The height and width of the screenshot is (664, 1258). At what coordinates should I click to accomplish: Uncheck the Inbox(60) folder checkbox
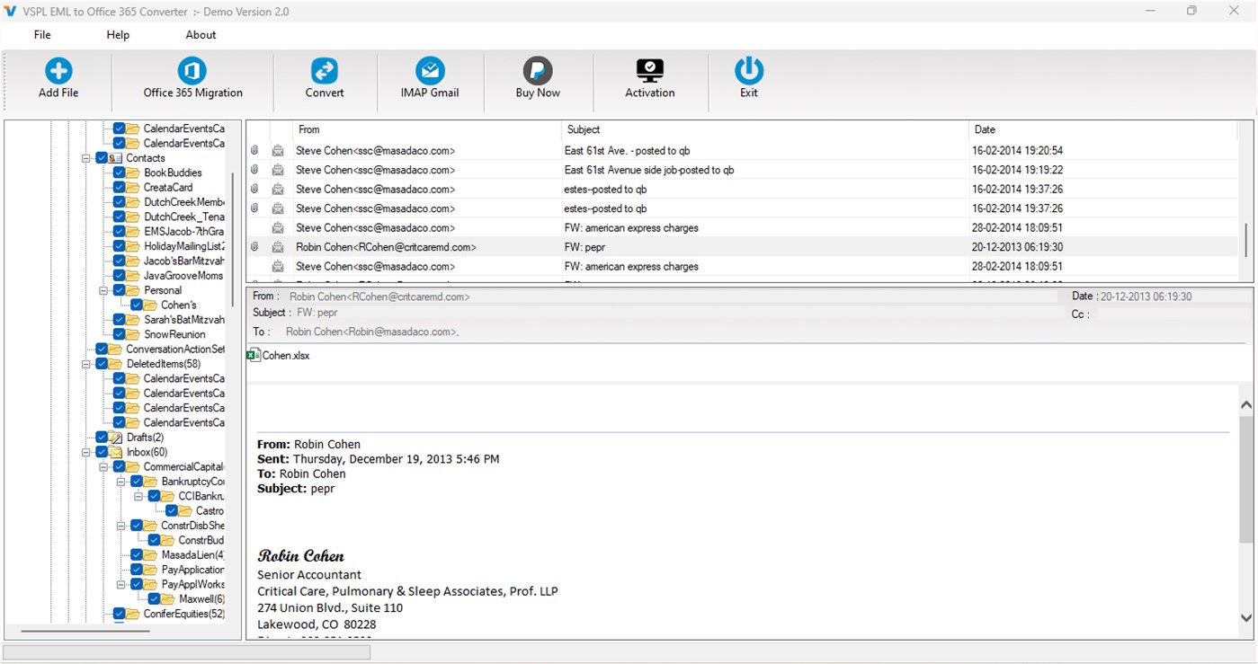coord(102,452)
